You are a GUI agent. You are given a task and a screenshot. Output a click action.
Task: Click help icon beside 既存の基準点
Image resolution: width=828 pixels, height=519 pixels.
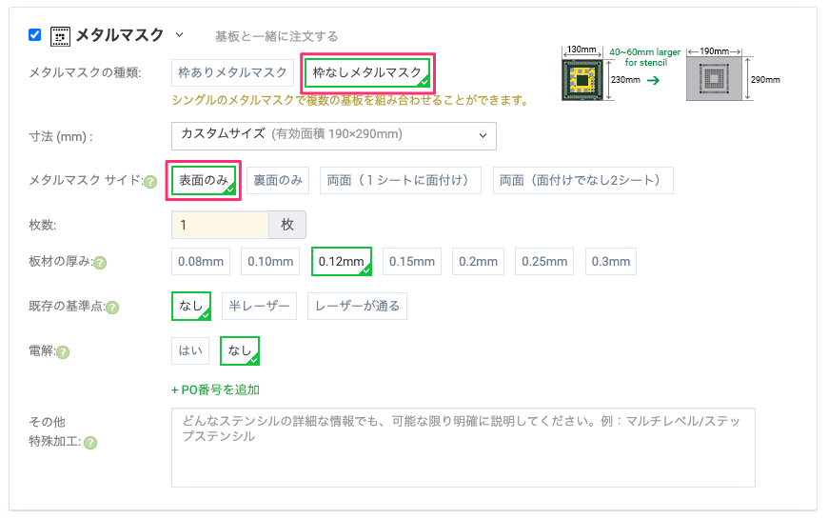[112, 308]
